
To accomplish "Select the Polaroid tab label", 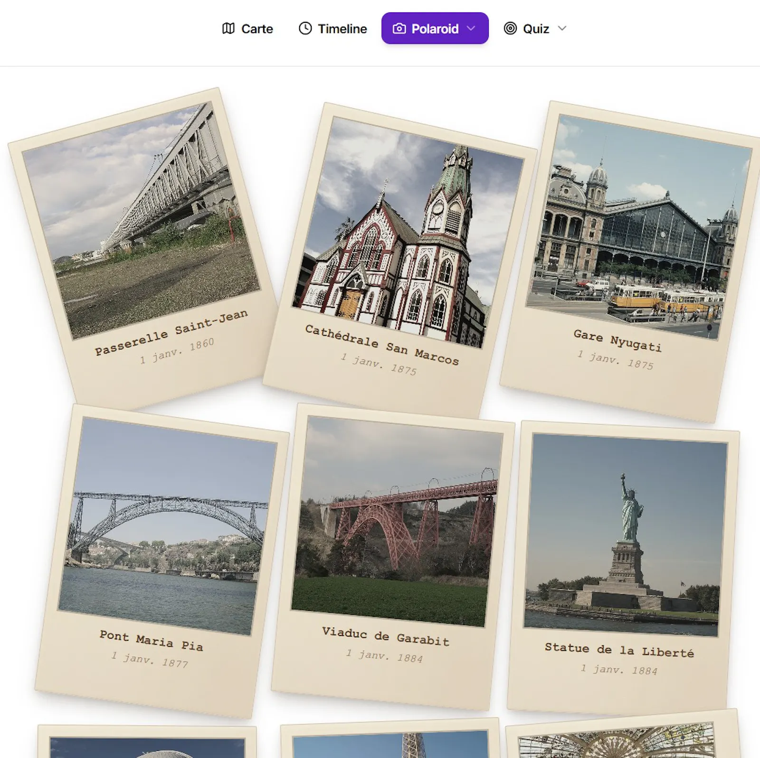I will click(x=435, y=29).
